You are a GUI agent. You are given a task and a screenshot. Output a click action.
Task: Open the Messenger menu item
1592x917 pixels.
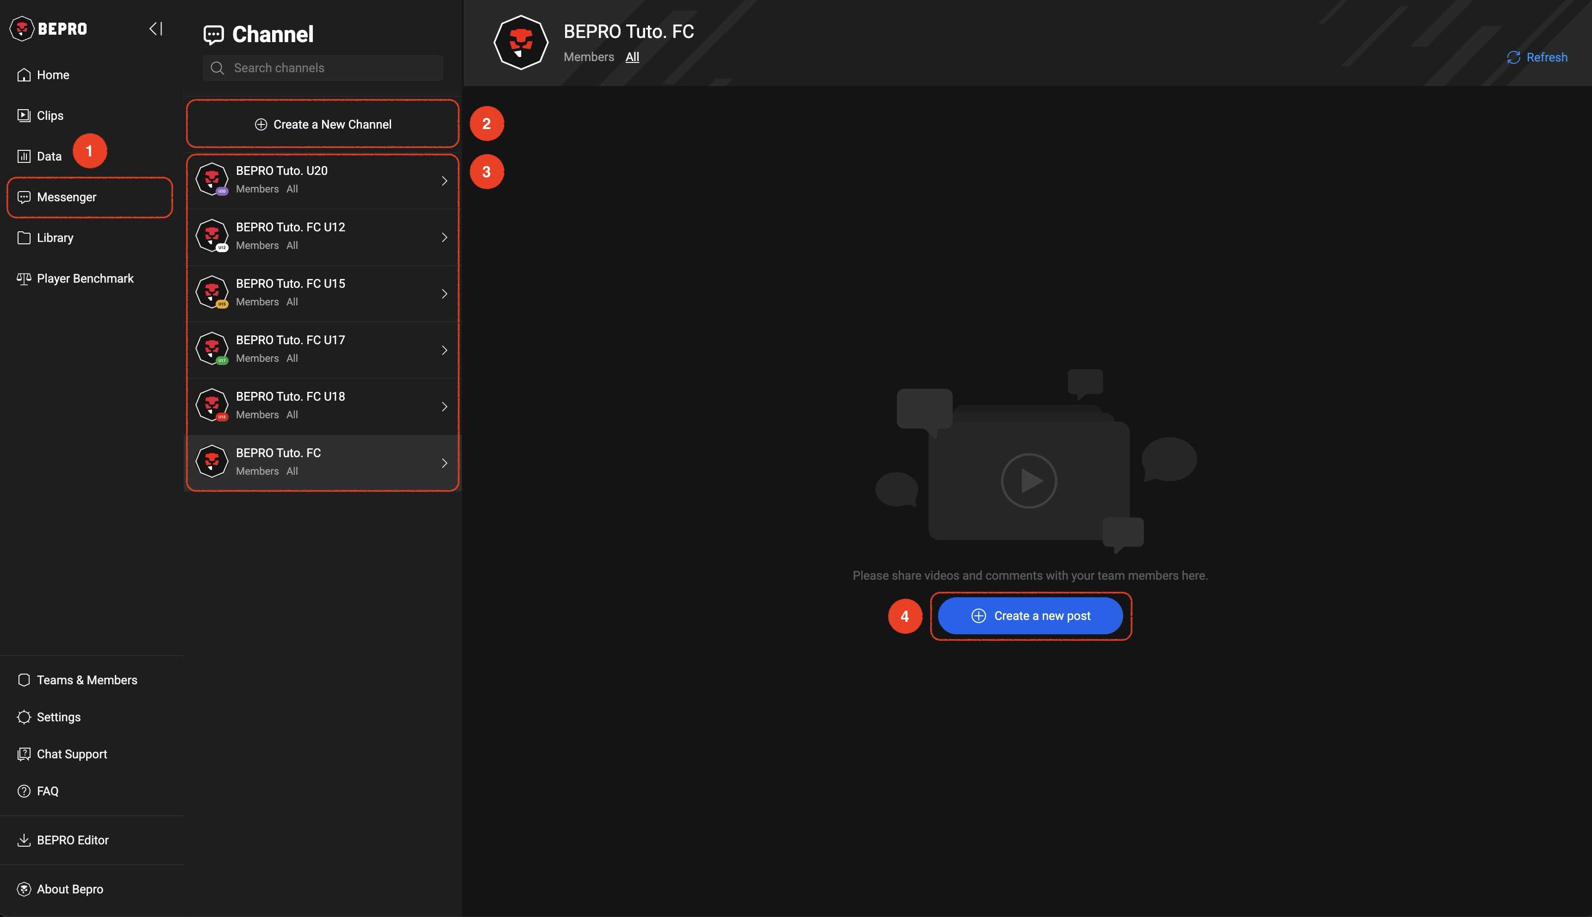(x=66, y=197)
